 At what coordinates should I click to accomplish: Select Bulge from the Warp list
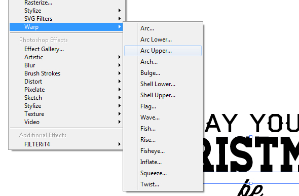pos(163,73)
